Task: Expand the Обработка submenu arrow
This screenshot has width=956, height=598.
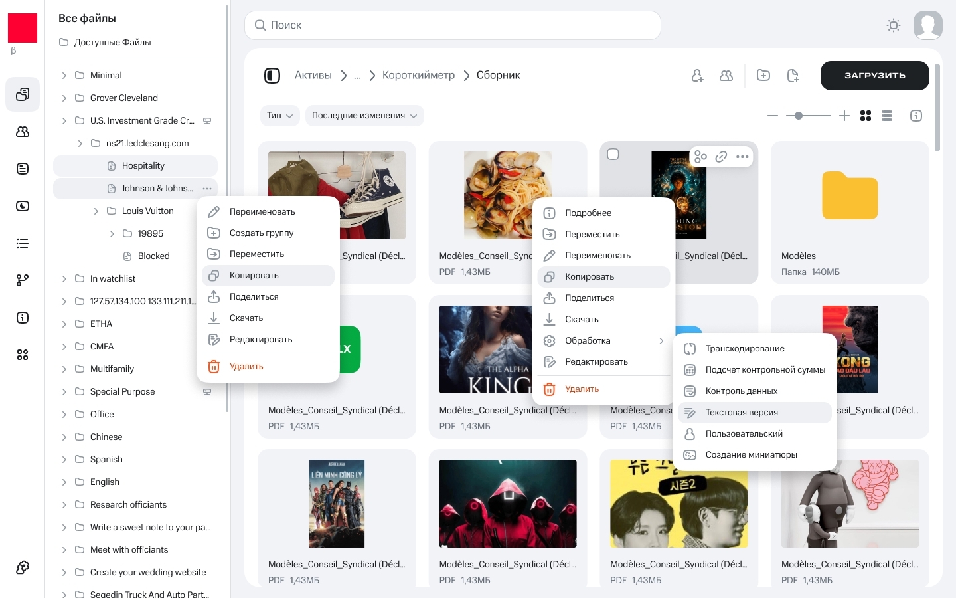Action: (661, 341)
